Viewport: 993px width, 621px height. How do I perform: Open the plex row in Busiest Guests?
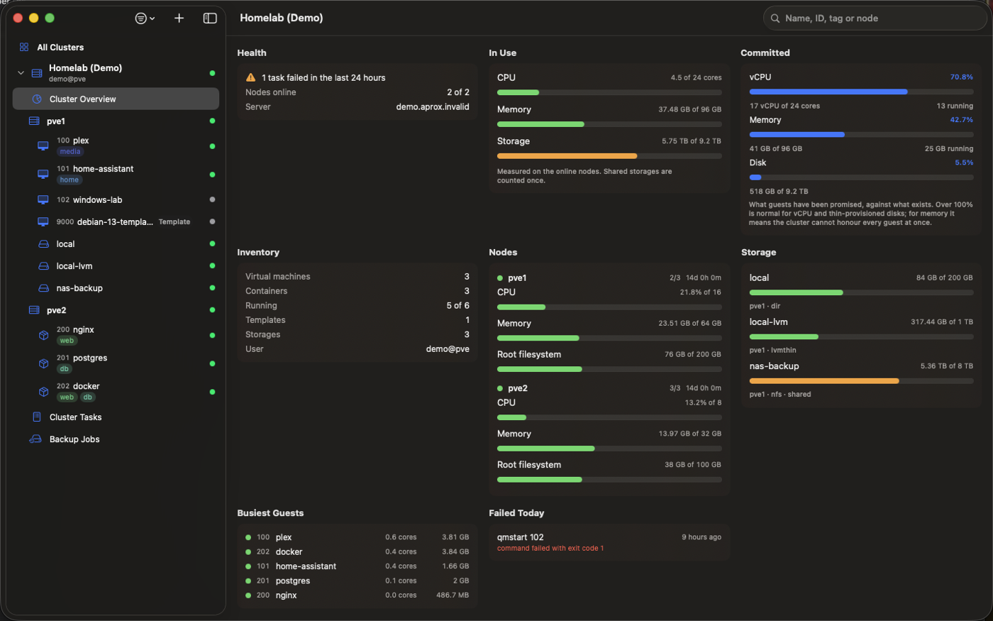pyautogui.click(x=357, y=538)
